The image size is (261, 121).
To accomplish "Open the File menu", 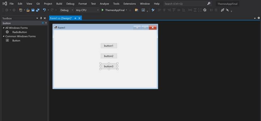I will click(x=11, y=4).
